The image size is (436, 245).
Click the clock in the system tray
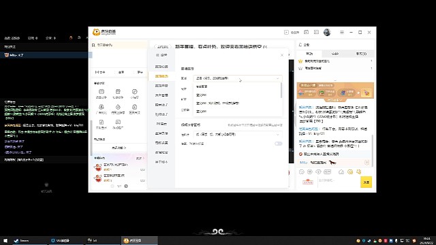[426, 240]
